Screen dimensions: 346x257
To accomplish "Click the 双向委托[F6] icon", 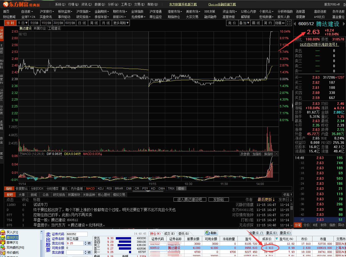I will [x=3, y=248].
